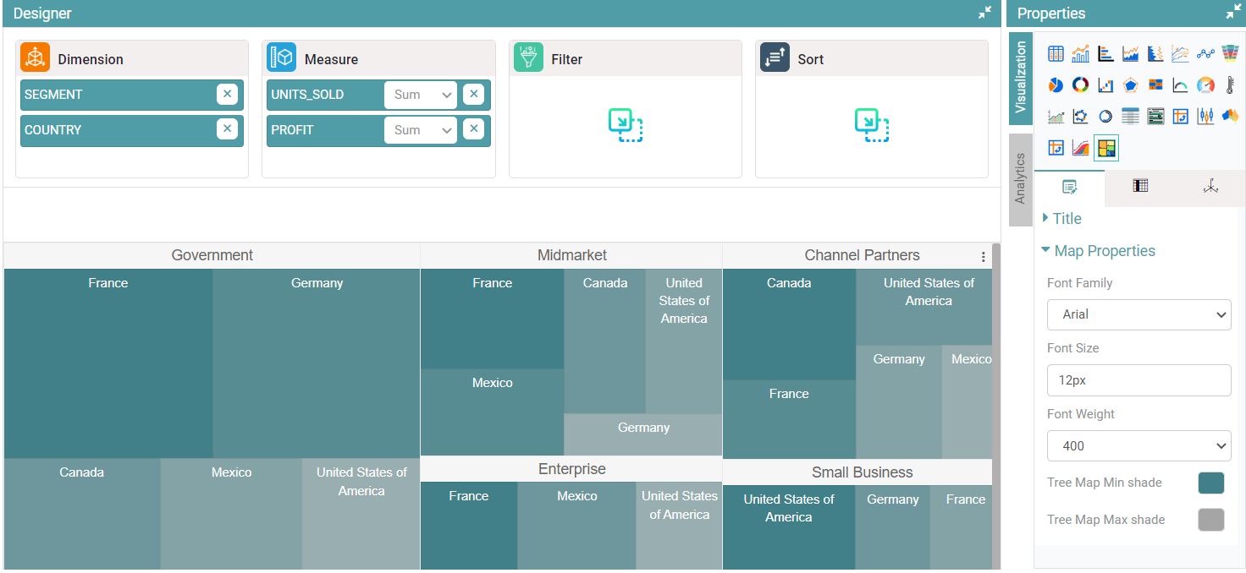Choose the thermometer visualization icon
This screenshot has width=1246, height=573.
[x=1230, y=85]
